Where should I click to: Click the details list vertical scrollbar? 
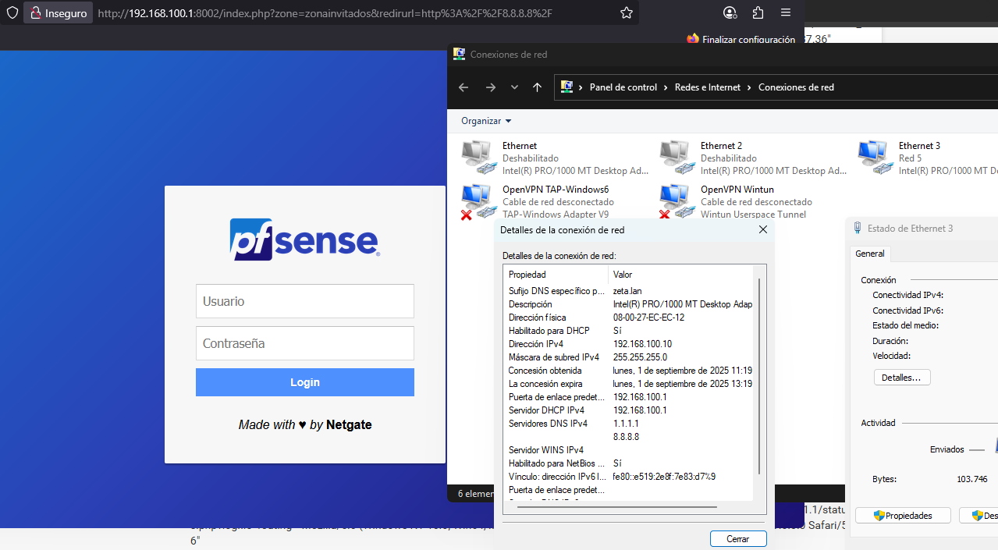pos(758,374)
